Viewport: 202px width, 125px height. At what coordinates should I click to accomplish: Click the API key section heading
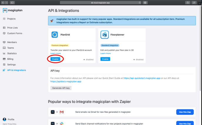coord(55,71)
